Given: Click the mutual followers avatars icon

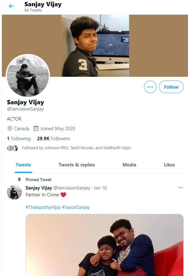Looking at the screenshot, I should point(12,148).
